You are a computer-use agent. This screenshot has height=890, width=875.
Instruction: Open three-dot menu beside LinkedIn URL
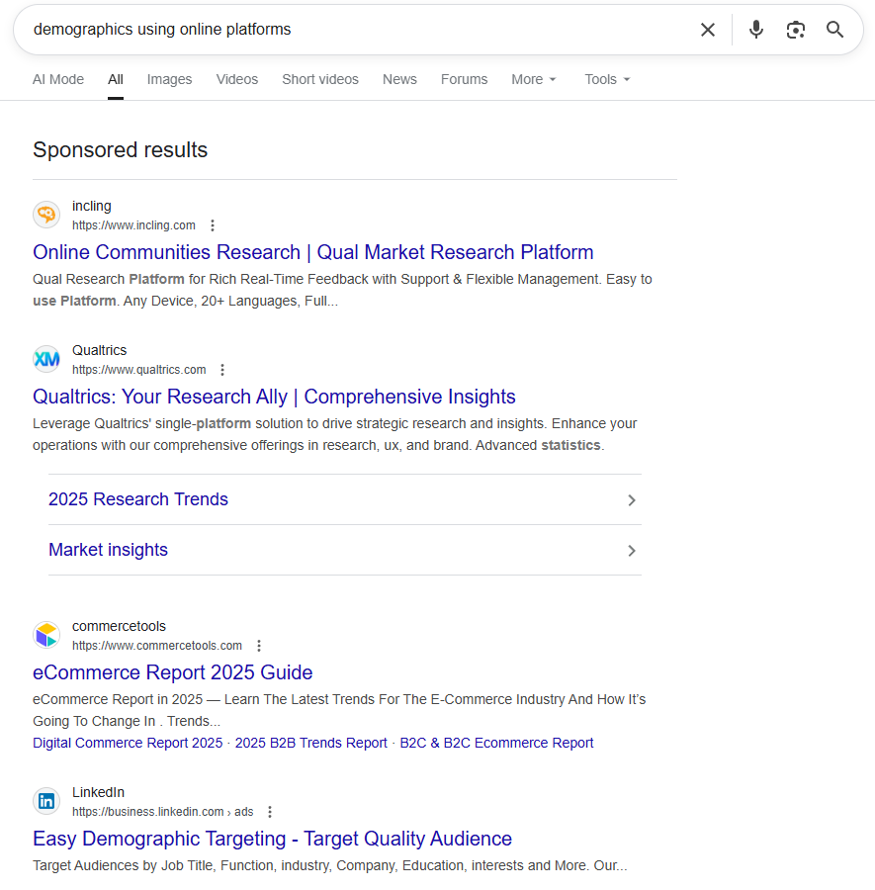pos(270,812)
